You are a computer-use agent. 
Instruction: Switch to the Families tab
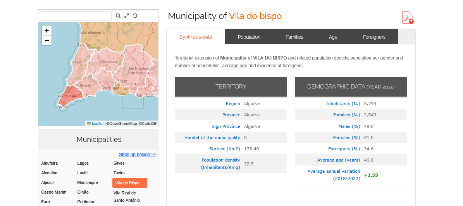[x=294, y=37]
